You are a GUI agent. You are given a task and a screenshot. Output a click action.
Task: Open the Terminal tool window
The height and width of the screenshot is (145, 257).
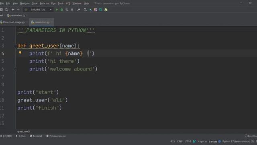coord(36,136)
